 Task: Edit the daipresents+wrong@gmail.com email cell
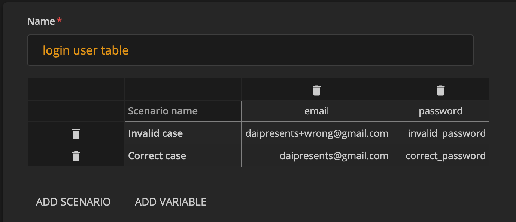pos(317,133)
